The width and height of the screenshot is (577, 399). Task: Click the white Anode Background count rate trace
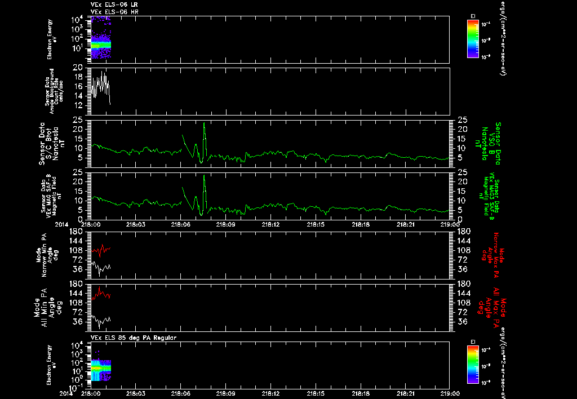point(100,87)
